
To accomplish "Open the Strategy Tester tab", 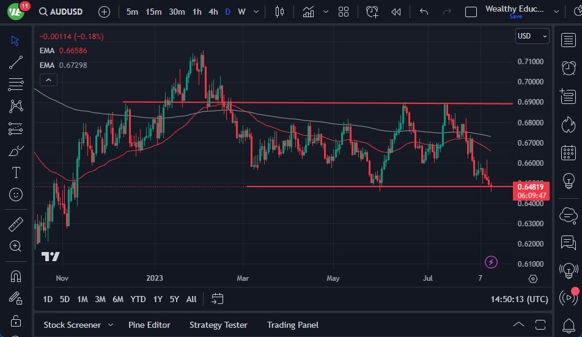I will pos(218,325).
